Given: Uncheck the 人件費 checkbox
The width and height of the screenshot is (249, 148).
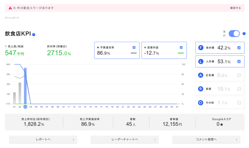Looking at the screenshot, I should (x=239, y=61).
